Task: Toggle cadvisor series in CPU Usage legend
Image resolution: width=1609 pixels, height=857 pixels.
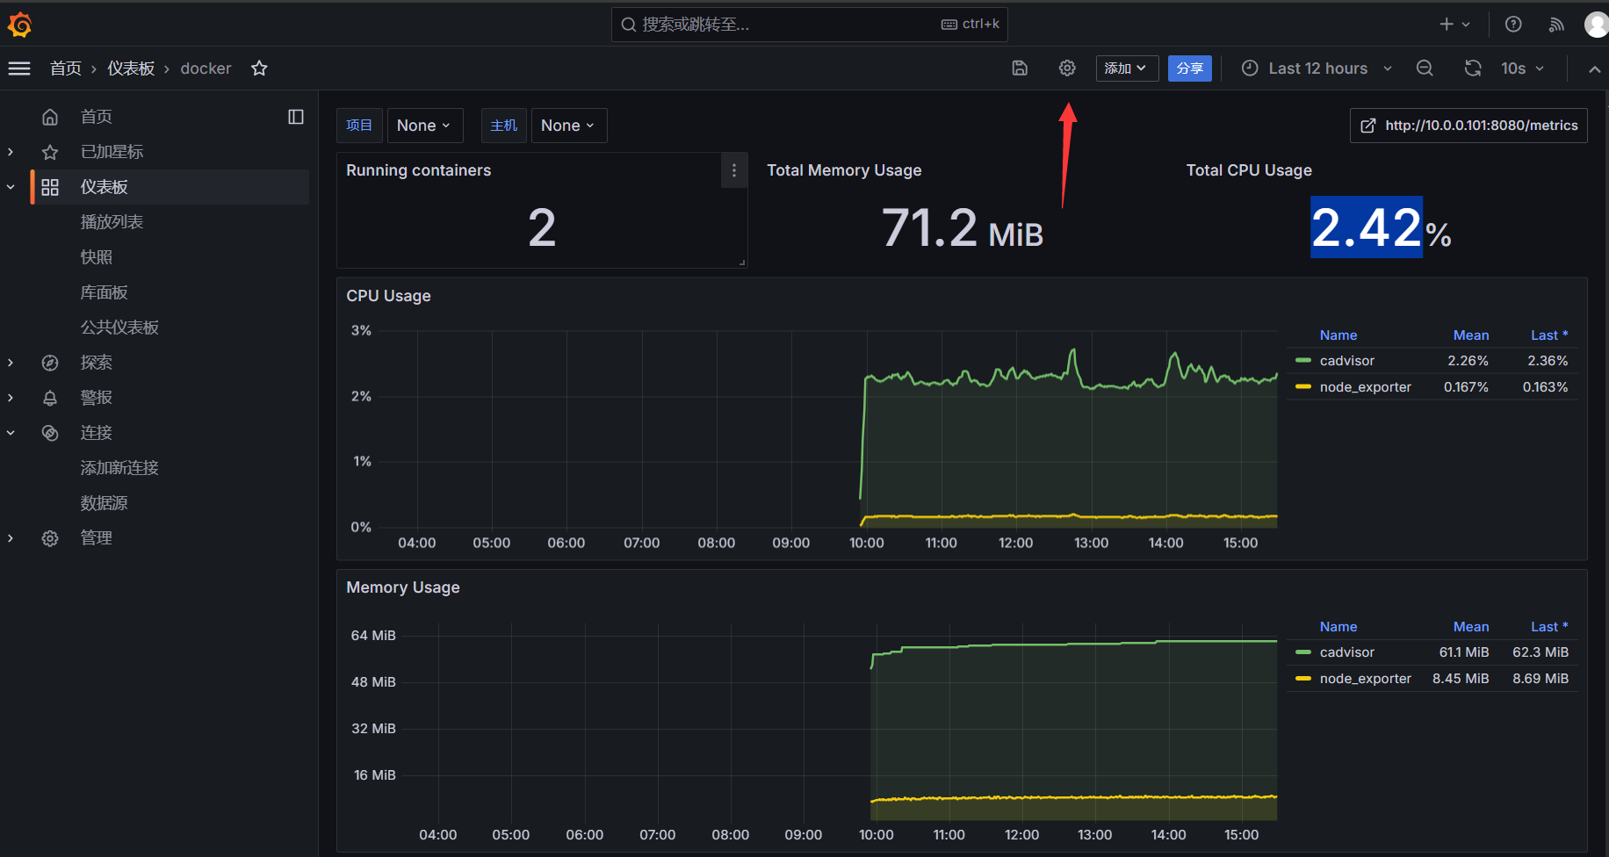Action: 1346,361
